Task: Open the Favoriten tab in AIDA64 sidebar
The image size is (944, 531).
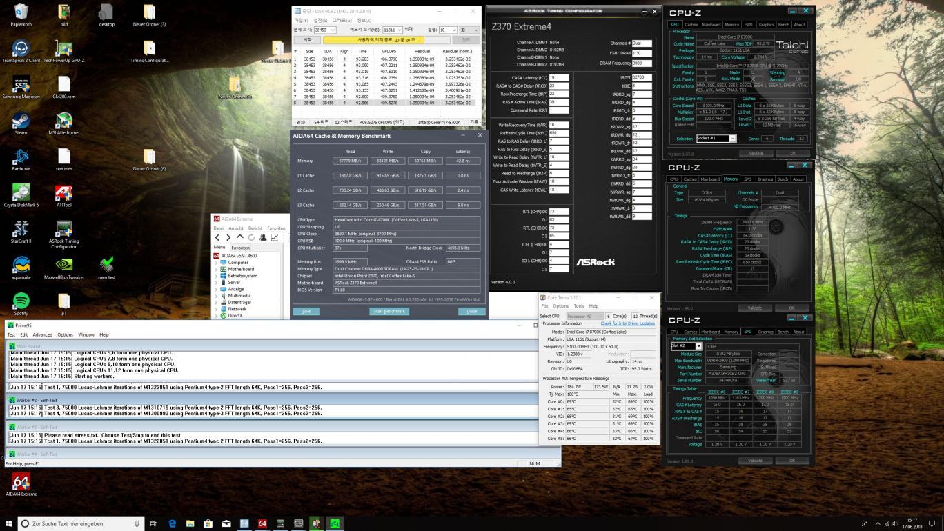Action: pyautogui.click(x=240, y=247)
